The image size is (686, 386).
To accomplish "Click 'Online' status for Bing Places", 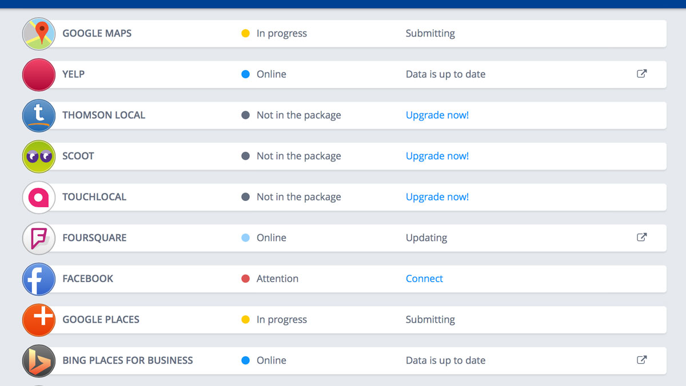I will tap(272, 360).
